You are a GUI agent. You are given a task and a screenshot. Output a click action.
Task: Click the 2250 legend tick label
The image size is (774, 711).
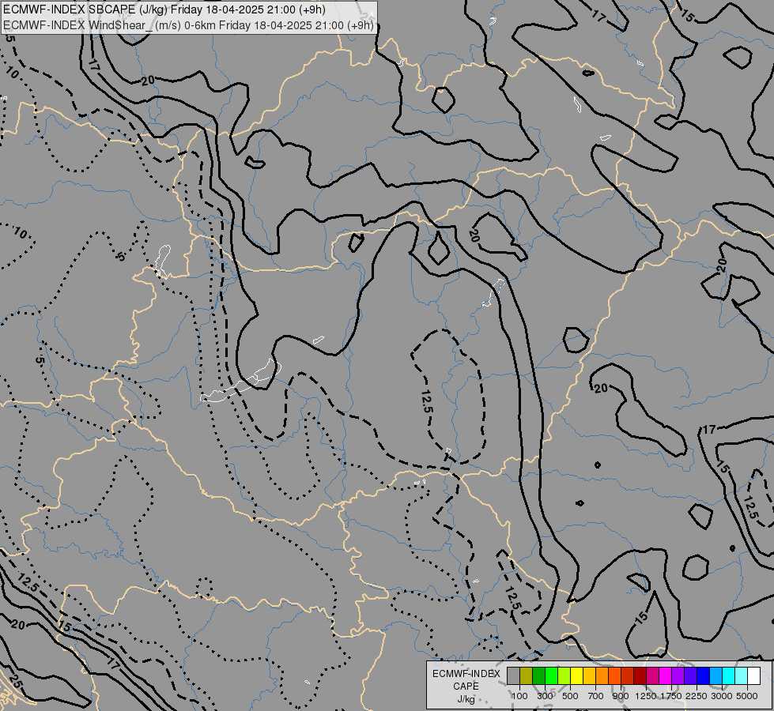(x=697, y=696)
